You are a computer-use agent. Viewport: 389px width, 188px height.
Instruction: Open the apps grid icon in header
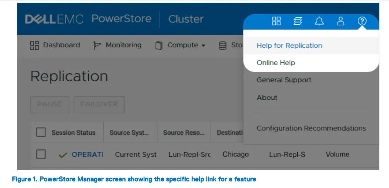coord(276,21)
